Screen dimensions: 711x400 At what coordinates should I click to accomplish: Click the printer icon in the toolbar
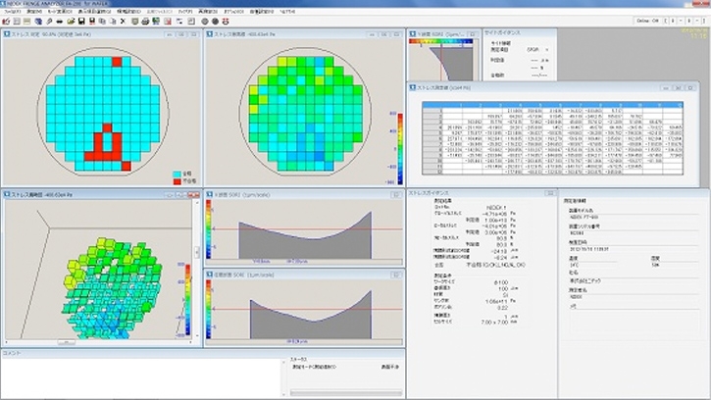pyautogui.click(x=145, y=20)
